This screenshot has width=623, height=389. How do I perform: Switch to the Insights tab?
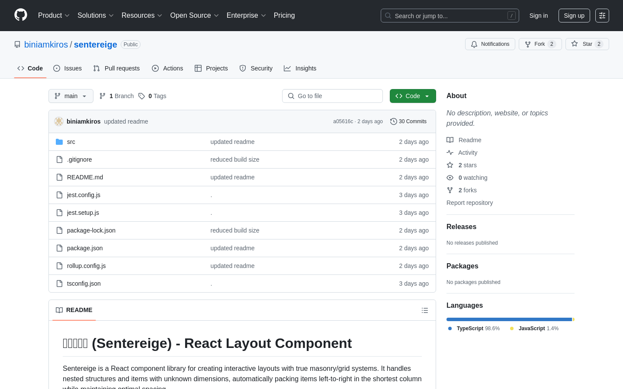point(300,68)
